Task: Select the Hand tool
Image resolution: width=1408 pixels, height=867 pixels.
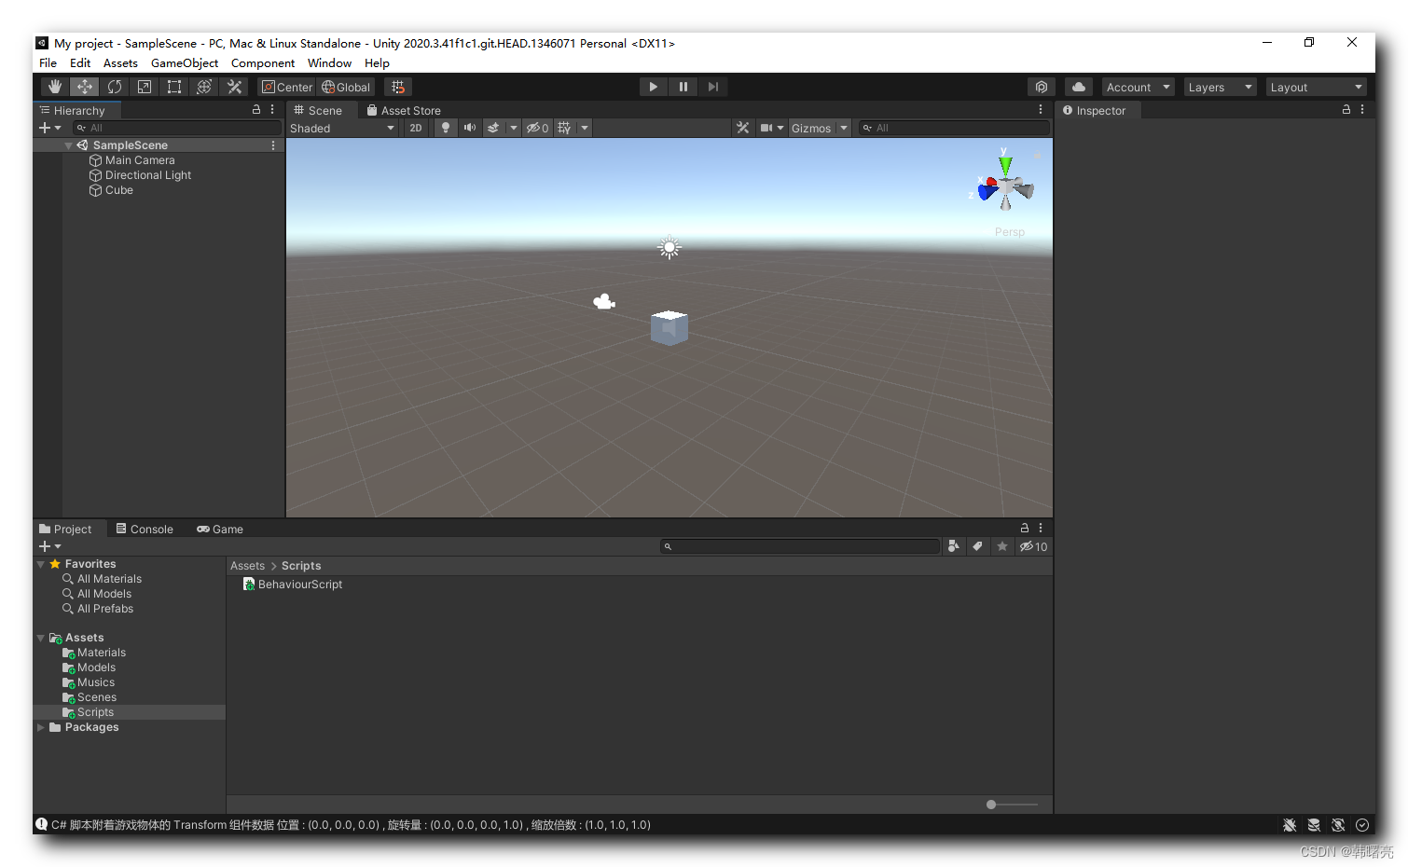Action: coord(55,87)
